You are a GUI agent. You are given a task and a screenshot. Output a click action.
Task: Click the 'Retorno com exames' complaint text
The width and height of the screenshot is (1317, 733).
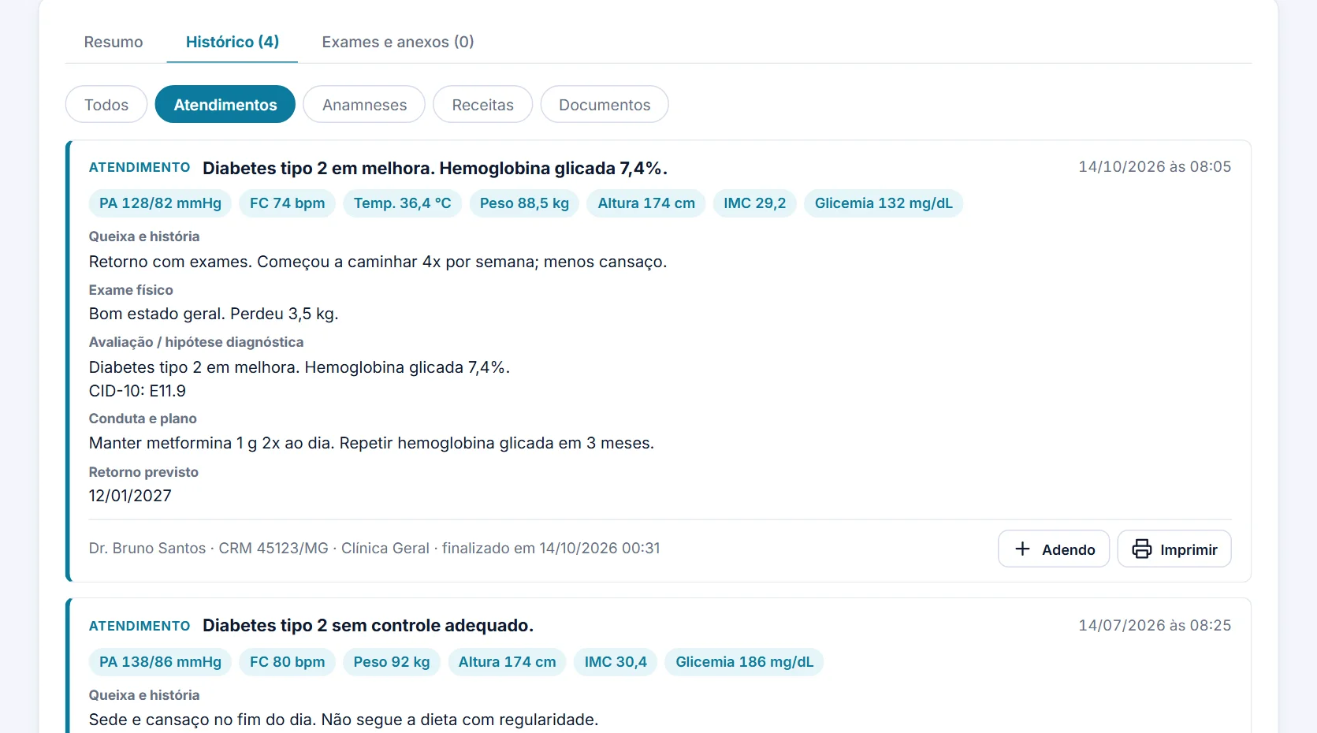click(378, 262)
